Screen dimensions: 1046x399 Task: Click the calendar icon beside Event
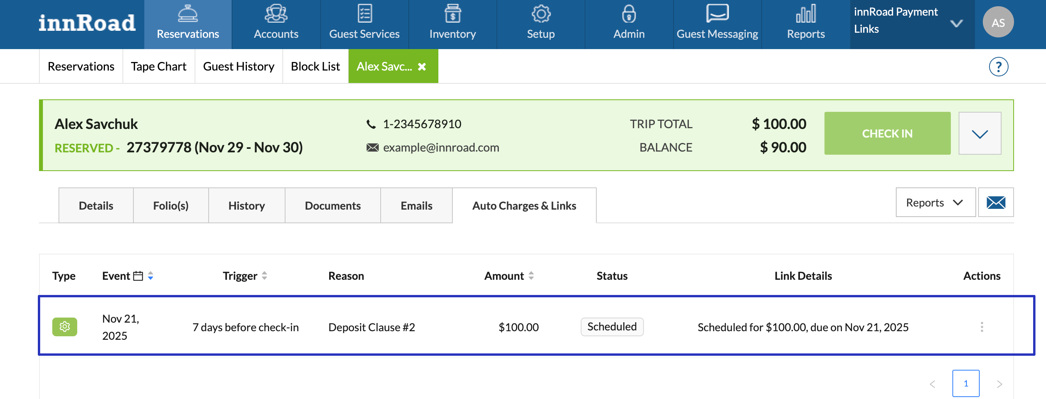click(138, 276)
